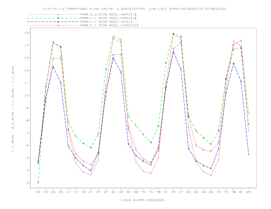Viewport: 271px width, 209px height.
Task: Click x-axis forecast hour 09
Action: point(61,192)
